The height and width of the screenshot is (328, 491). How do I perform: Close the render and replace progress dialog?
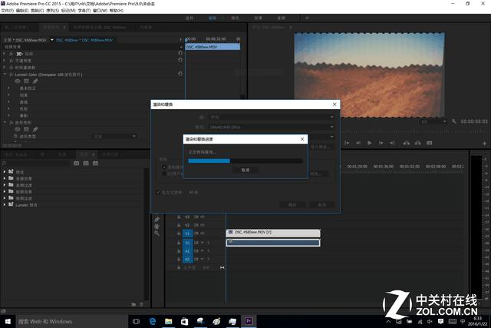point(302,139)
